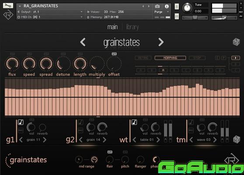Click the grainstates preset name
The width and height of the screenshot is (244, 175).
pyautogui.click(x=122, y=42)
